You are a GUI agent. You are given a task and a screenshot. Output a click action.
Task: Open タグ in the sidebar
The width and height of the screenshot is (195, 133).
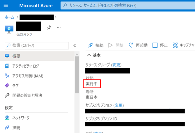click(x=15, y=86)
